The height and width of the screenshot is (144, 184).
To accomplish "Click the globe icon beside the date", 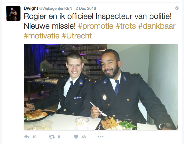I will (x=177, y=8).
